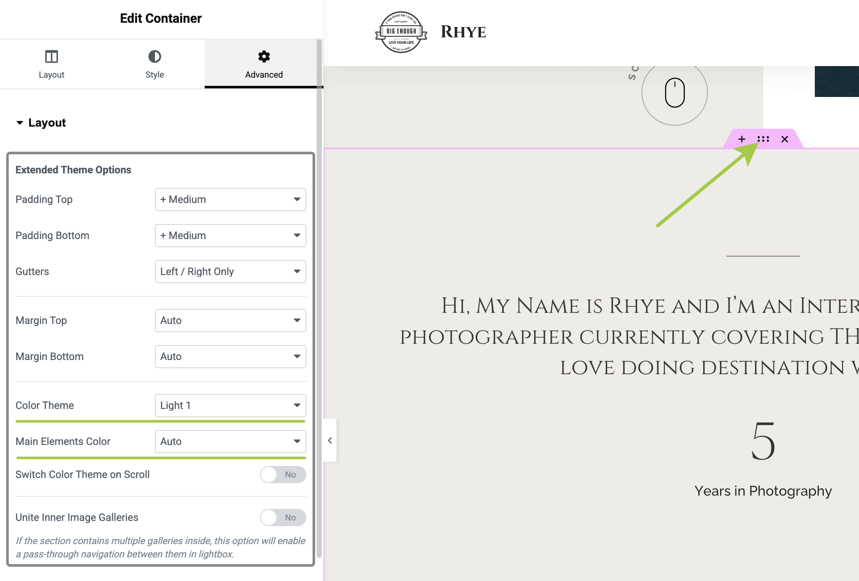Toggle Unite Inner Image Galleries switch
This screenshot has width=859, height=581.
pos(283,517)
